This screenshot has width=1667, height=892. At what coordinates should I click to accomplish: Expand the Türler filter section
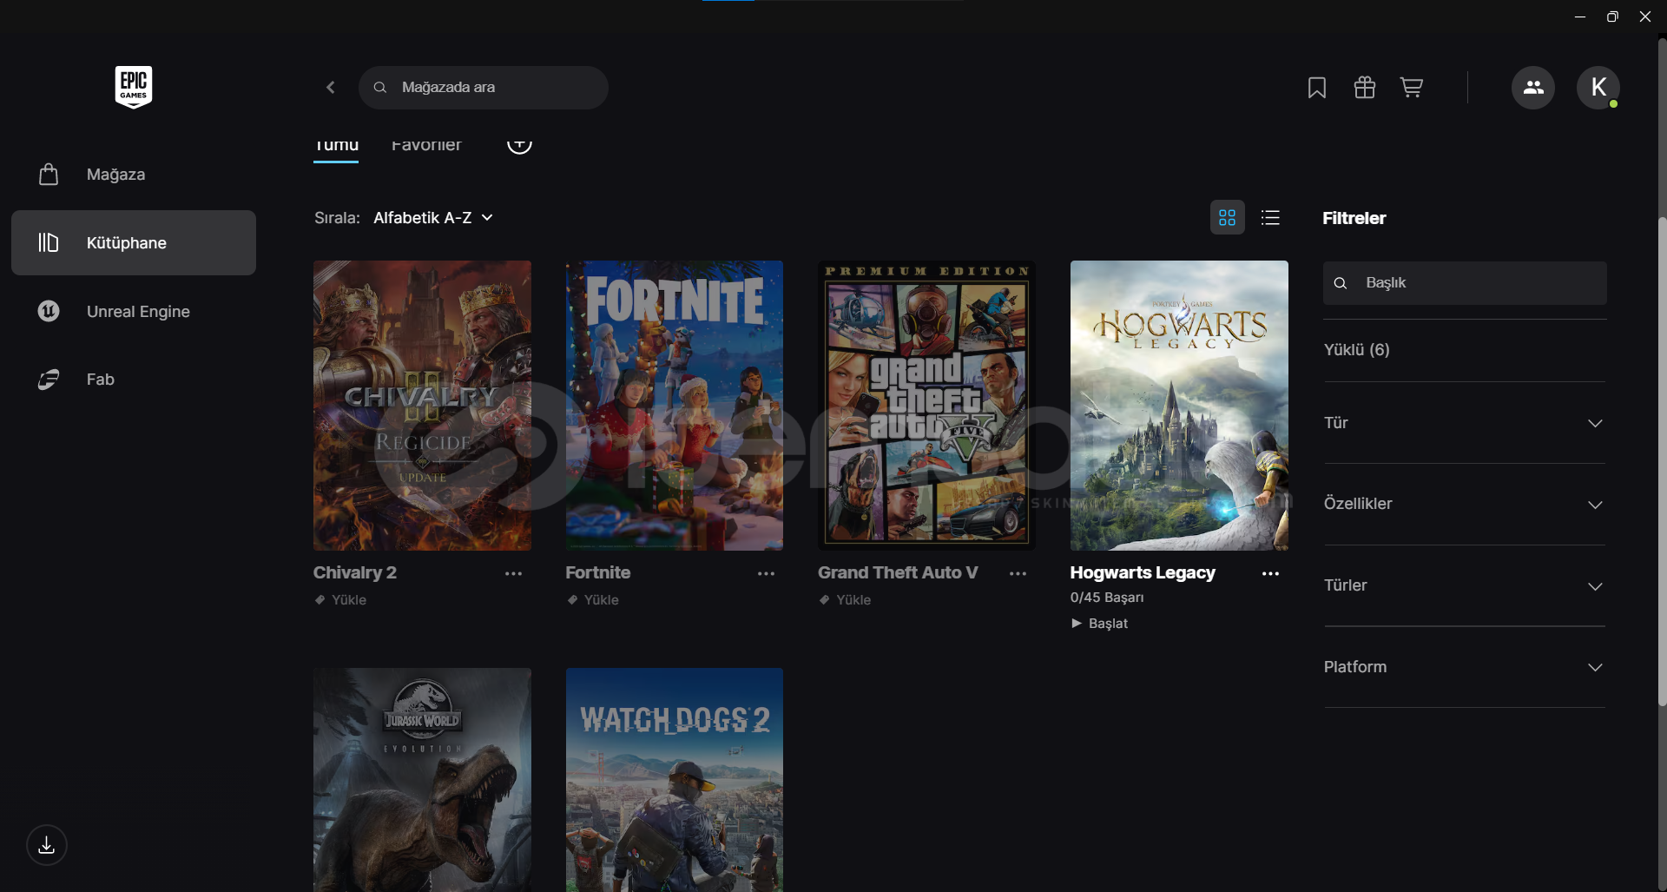(x=1464, y=585)
